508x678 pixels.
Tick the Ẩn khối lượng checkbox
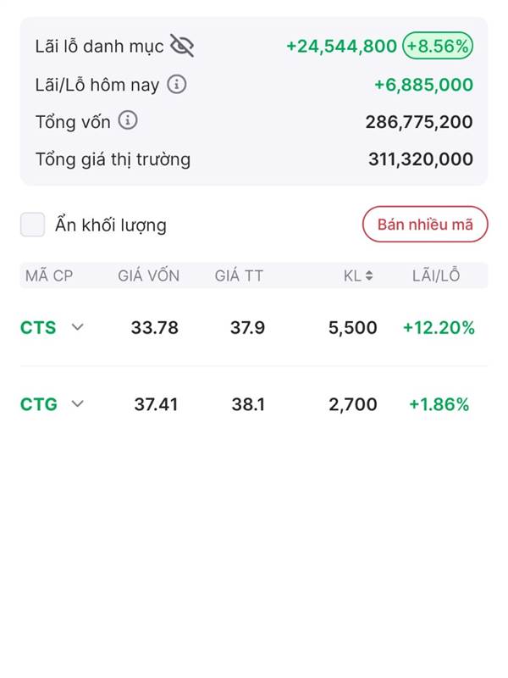click(x=33, y=225)
